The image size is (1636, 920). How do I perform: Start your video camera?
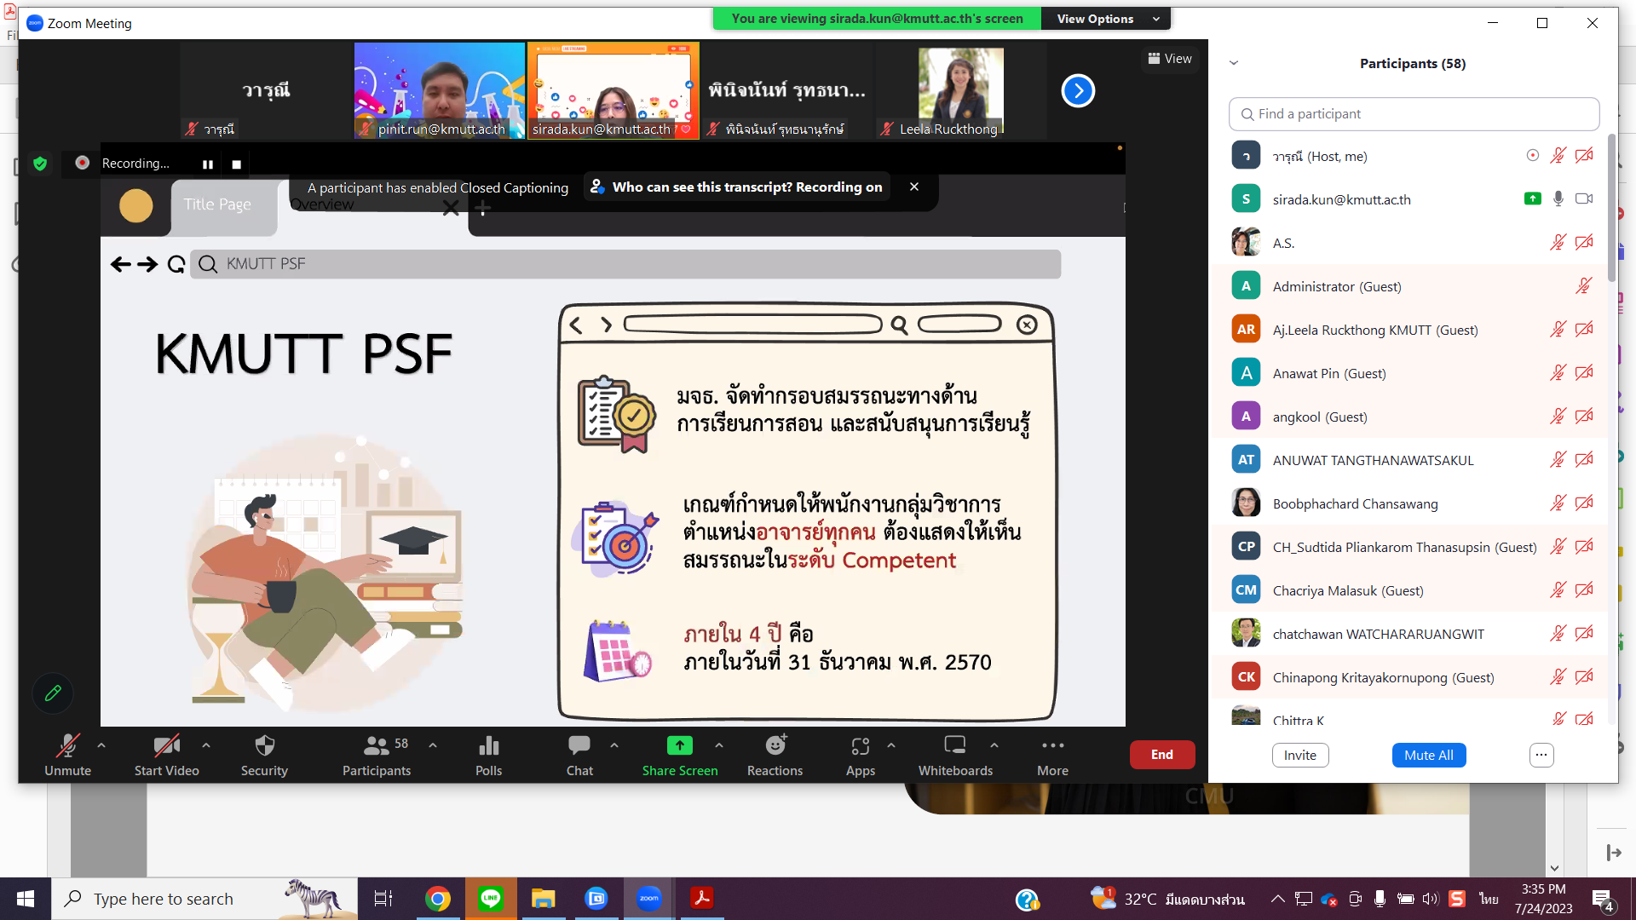[x=166, y=754]
